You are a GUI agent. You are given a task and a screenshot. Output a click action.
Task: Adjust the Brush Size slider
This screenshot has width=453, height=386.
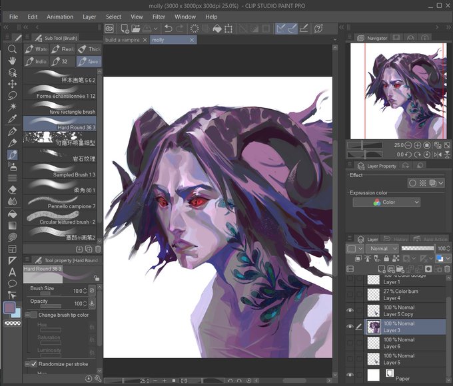[x=51, y=294]
